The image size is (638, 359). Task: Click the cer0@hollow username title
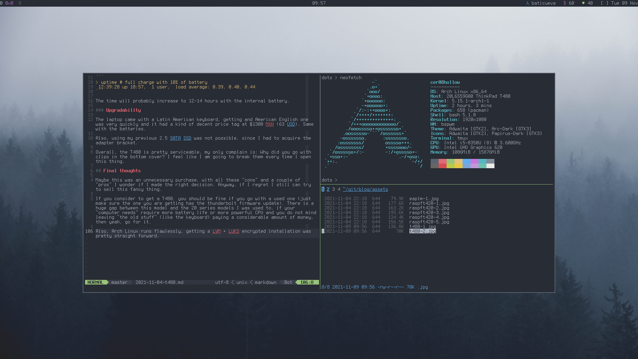[x=445, y=82]
